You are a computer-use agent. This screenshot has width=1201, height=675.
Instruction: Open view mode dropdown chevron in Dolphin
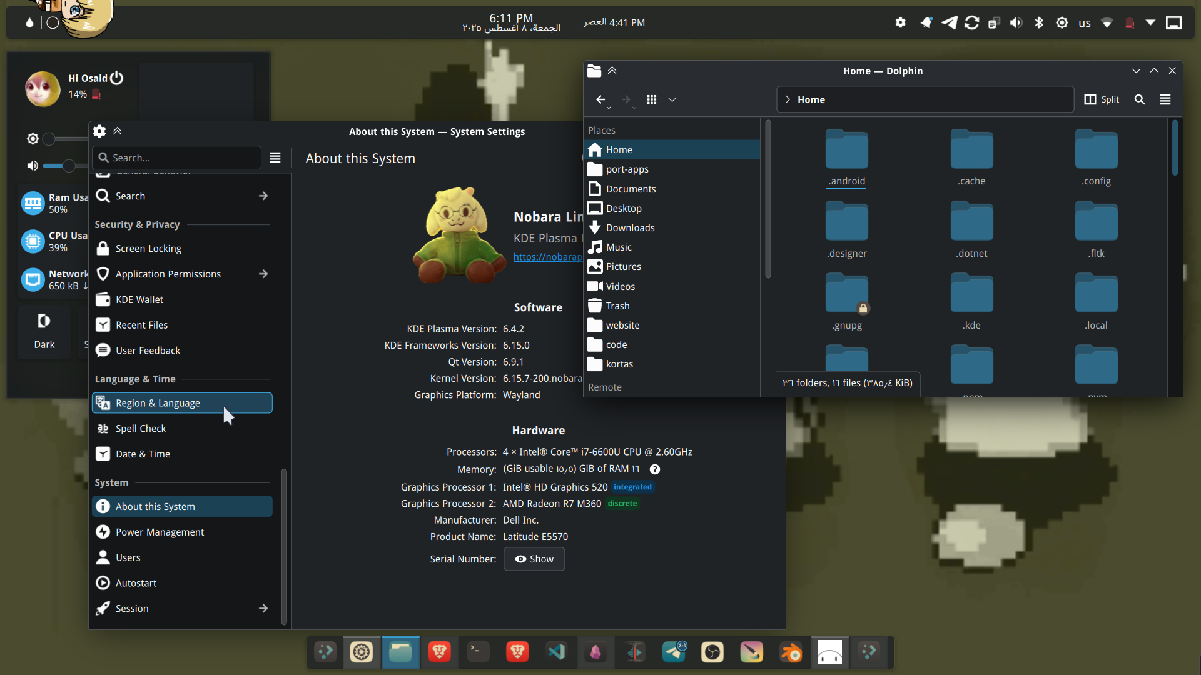click(x=672, y=99)
